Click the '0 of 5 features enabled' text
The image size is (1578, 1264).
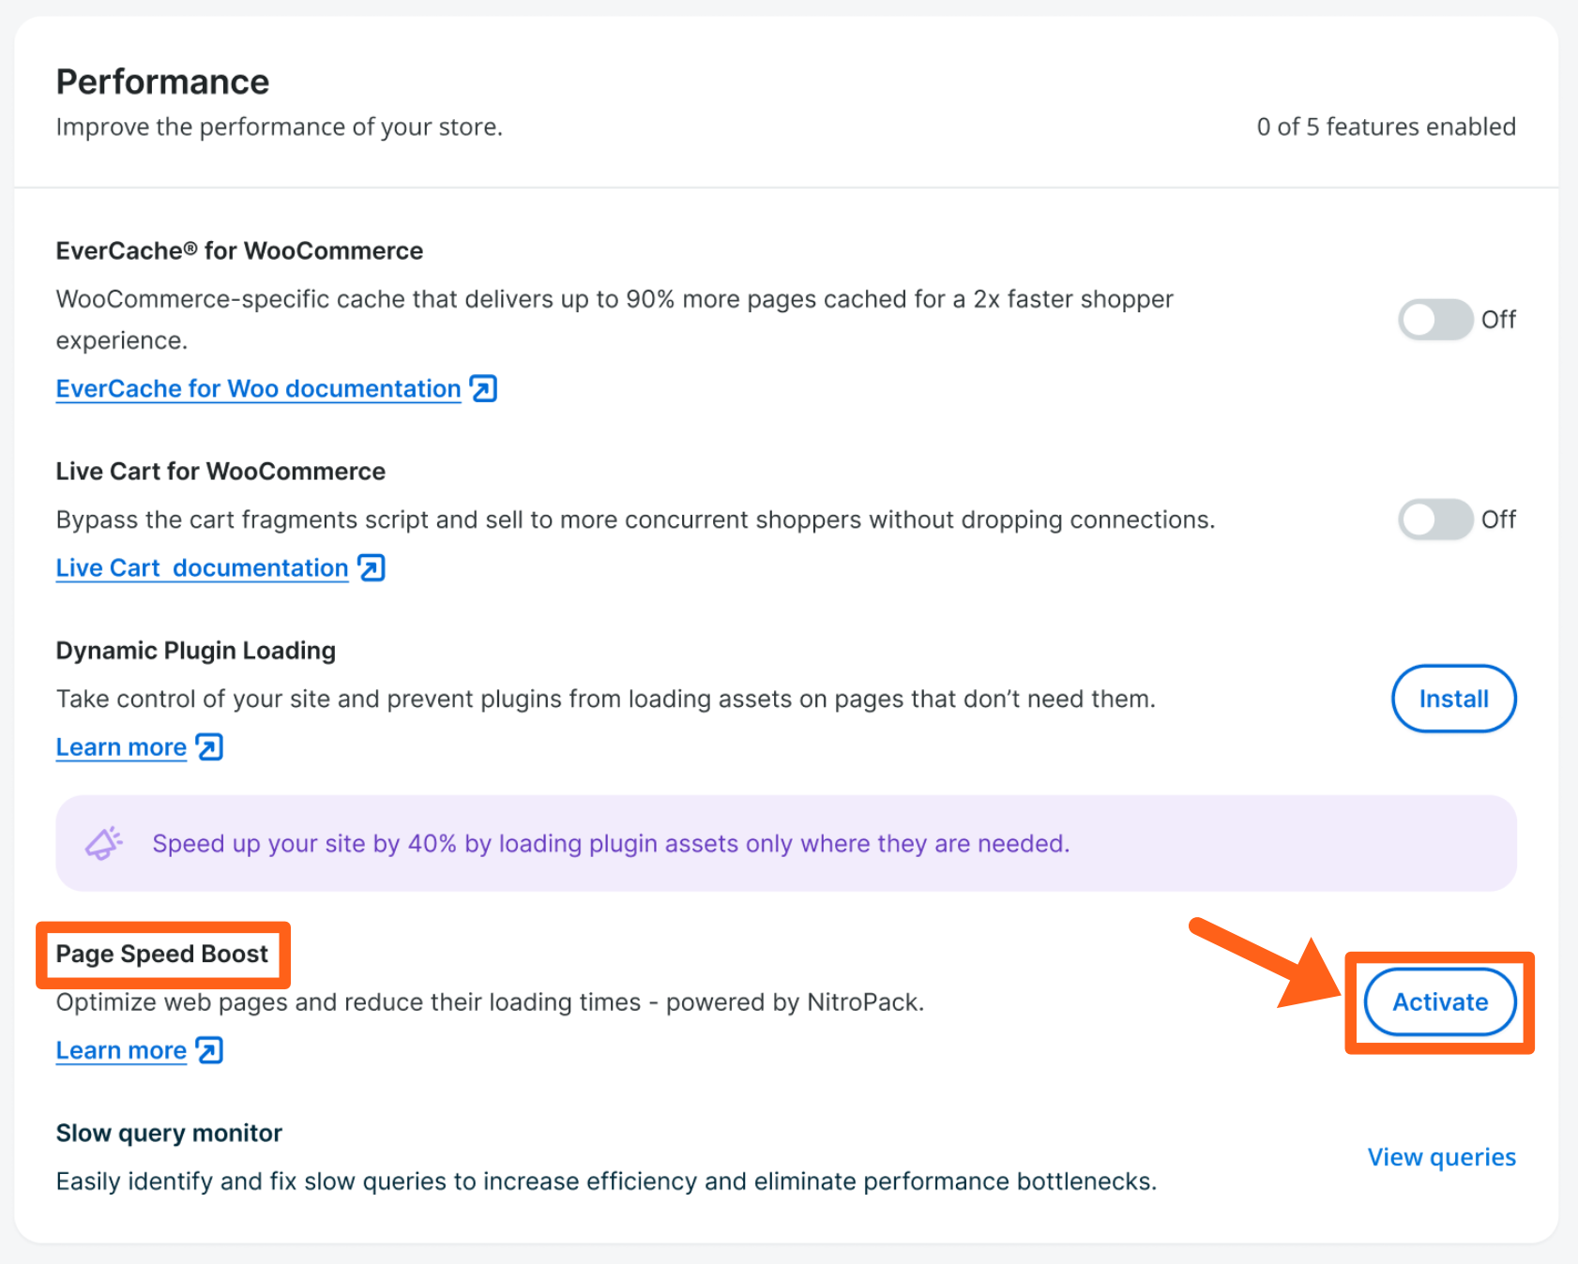coord(1386,127)
